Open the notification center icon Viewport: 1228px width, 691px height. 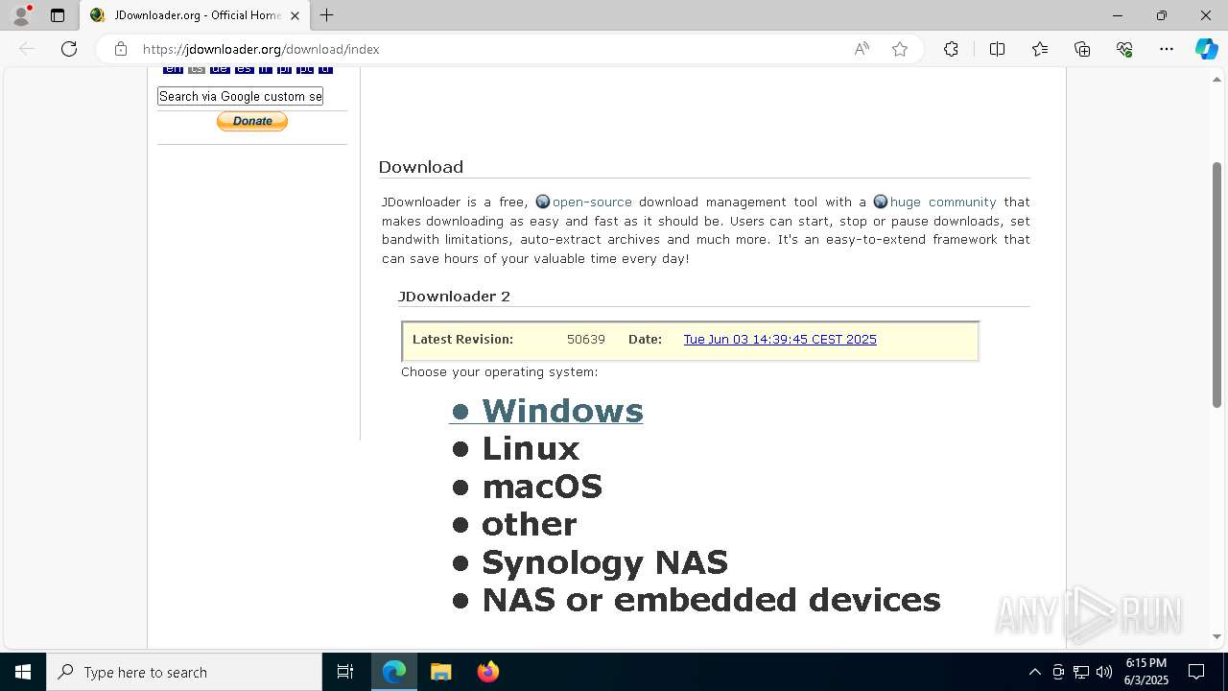coord(1196,672)
